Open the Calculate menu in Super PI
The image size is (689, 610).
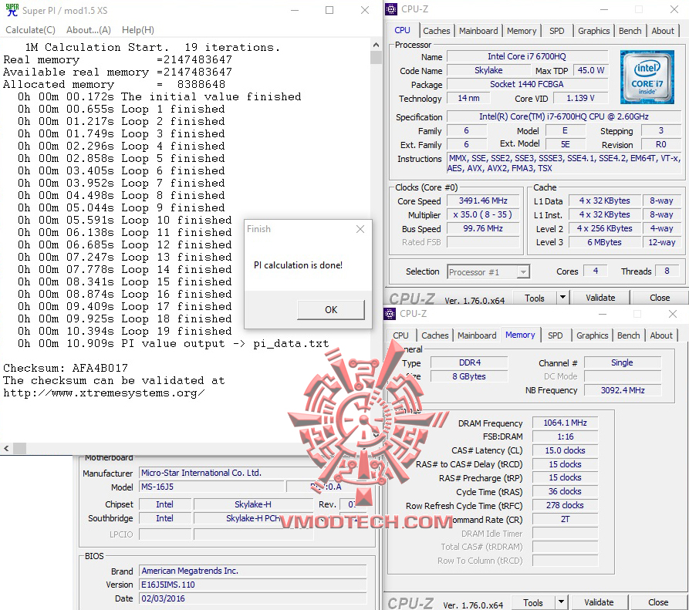point(30,30)
